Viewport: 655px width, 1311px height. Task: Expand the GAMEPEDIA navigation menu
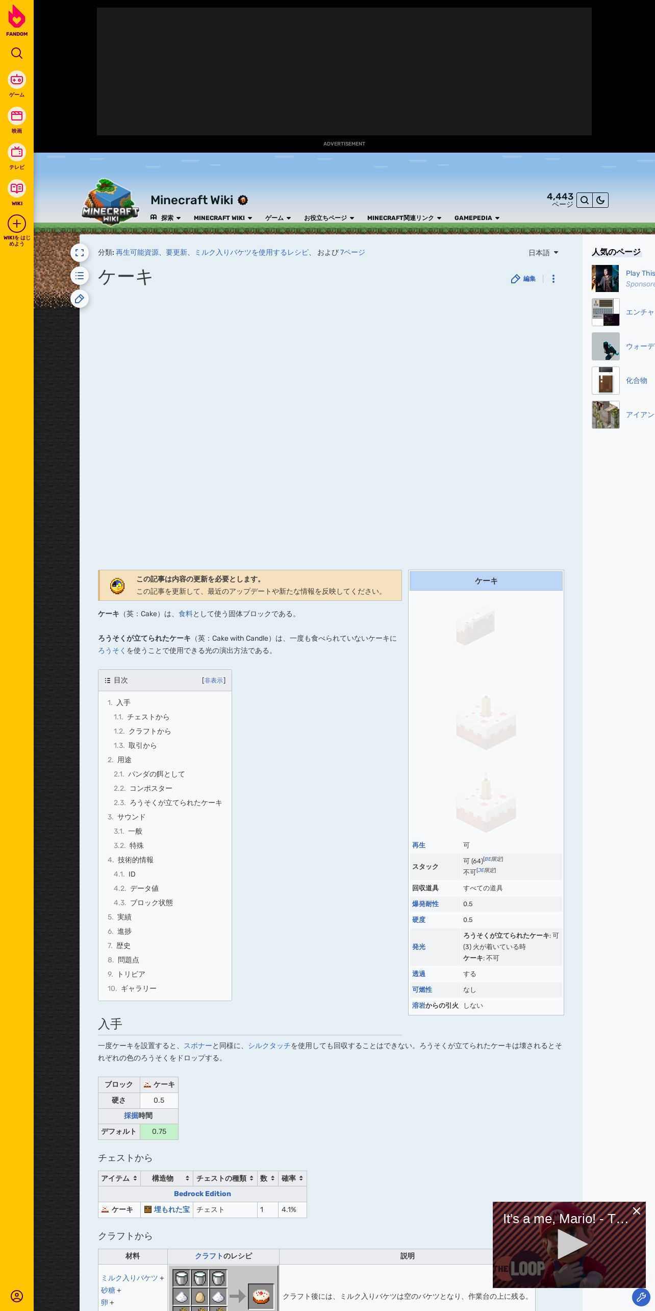click(x=477, y=218)
